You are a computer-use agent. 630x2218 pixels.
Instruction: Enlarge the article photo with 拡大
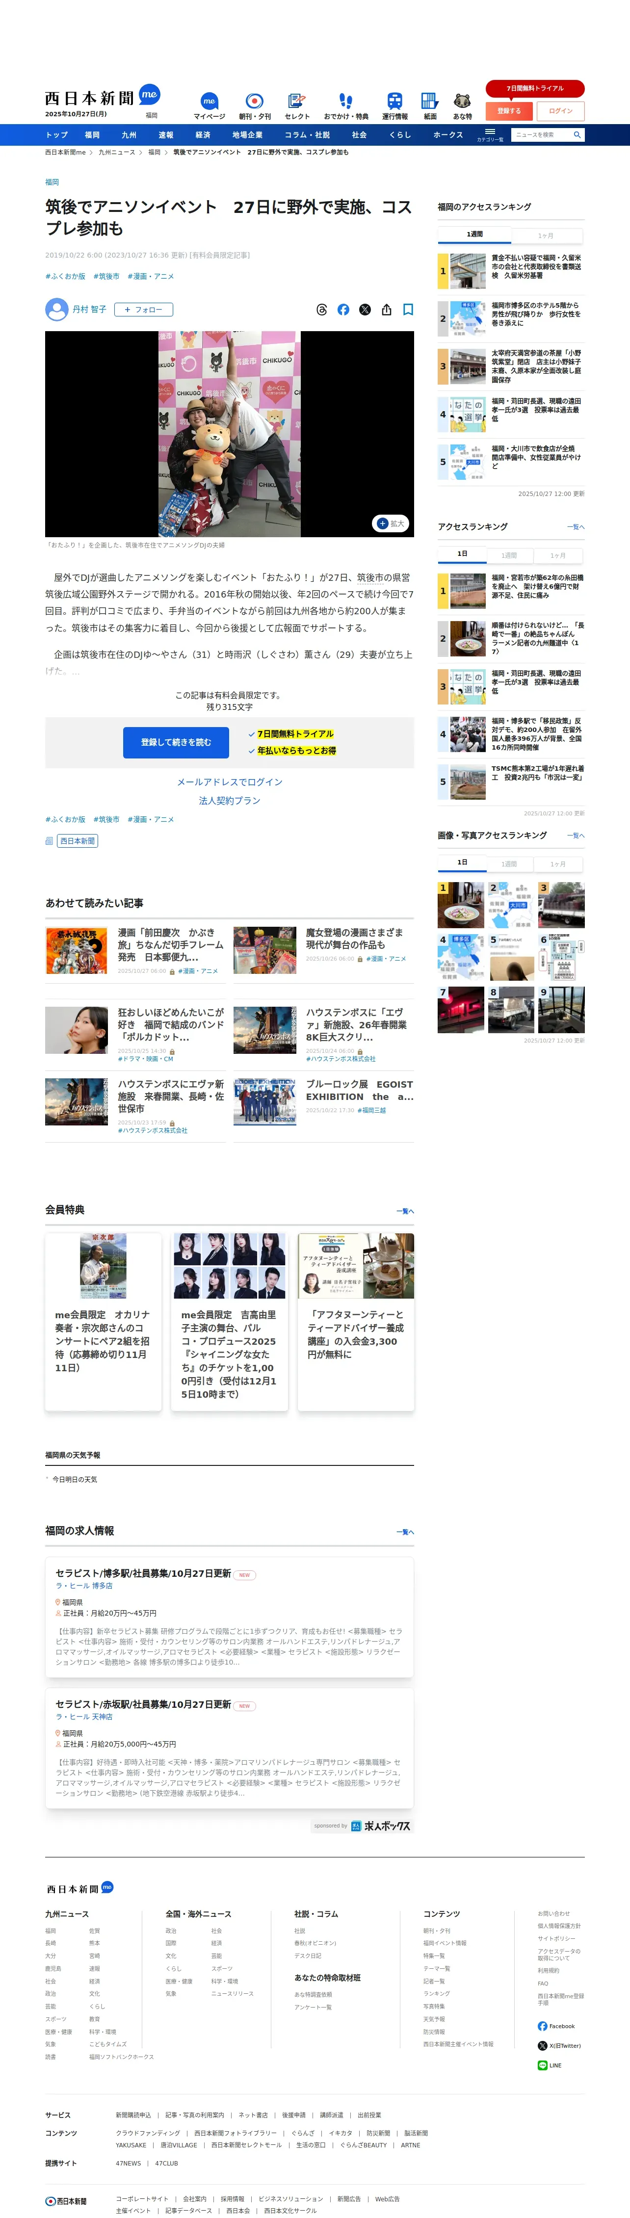coord(390,523)
